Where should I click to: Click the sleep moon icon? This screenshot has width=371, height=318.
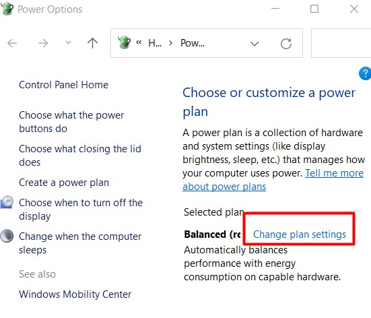[x=7, y=236]
